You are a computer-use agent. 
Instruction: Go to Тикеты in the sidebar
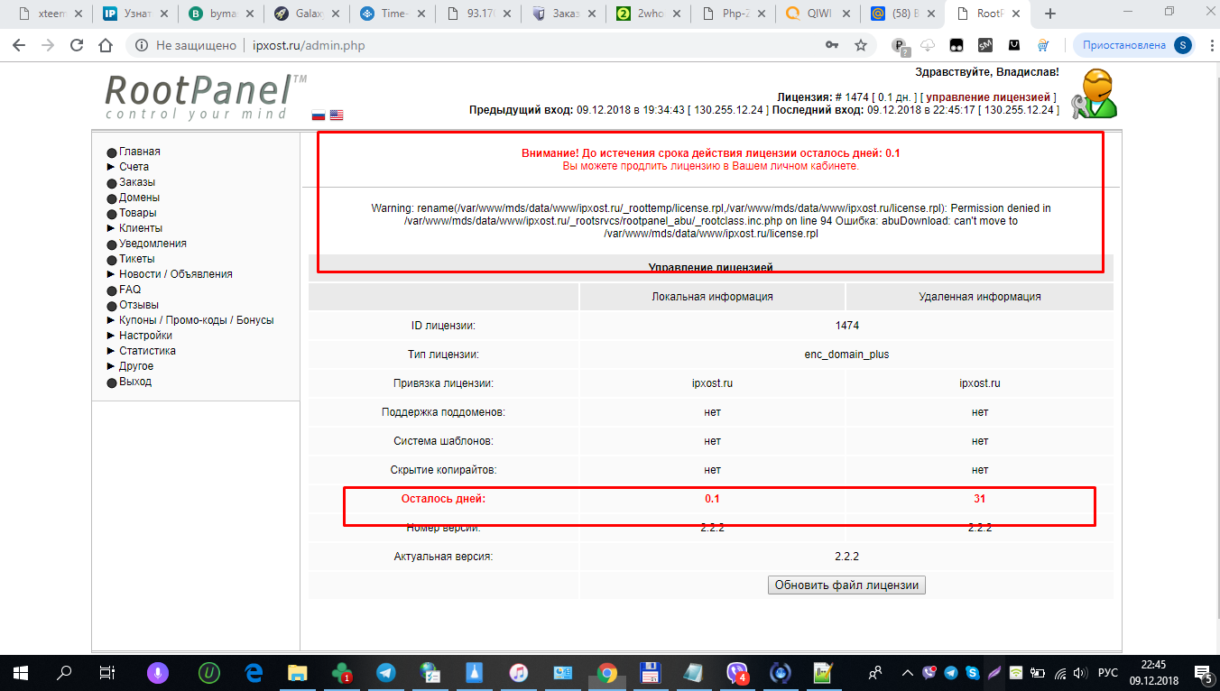137,259
